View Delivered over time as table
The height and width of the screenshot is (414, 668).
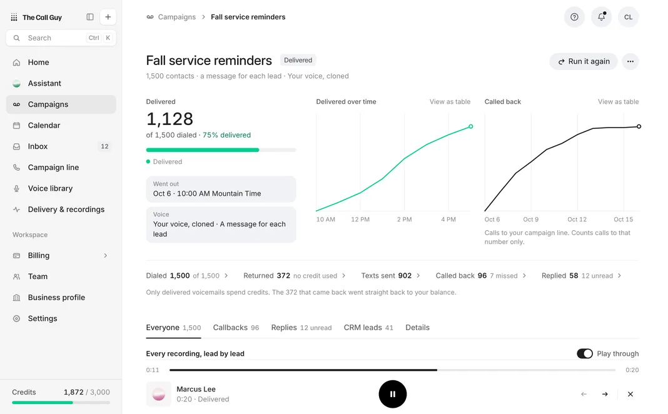click(450, 102)
